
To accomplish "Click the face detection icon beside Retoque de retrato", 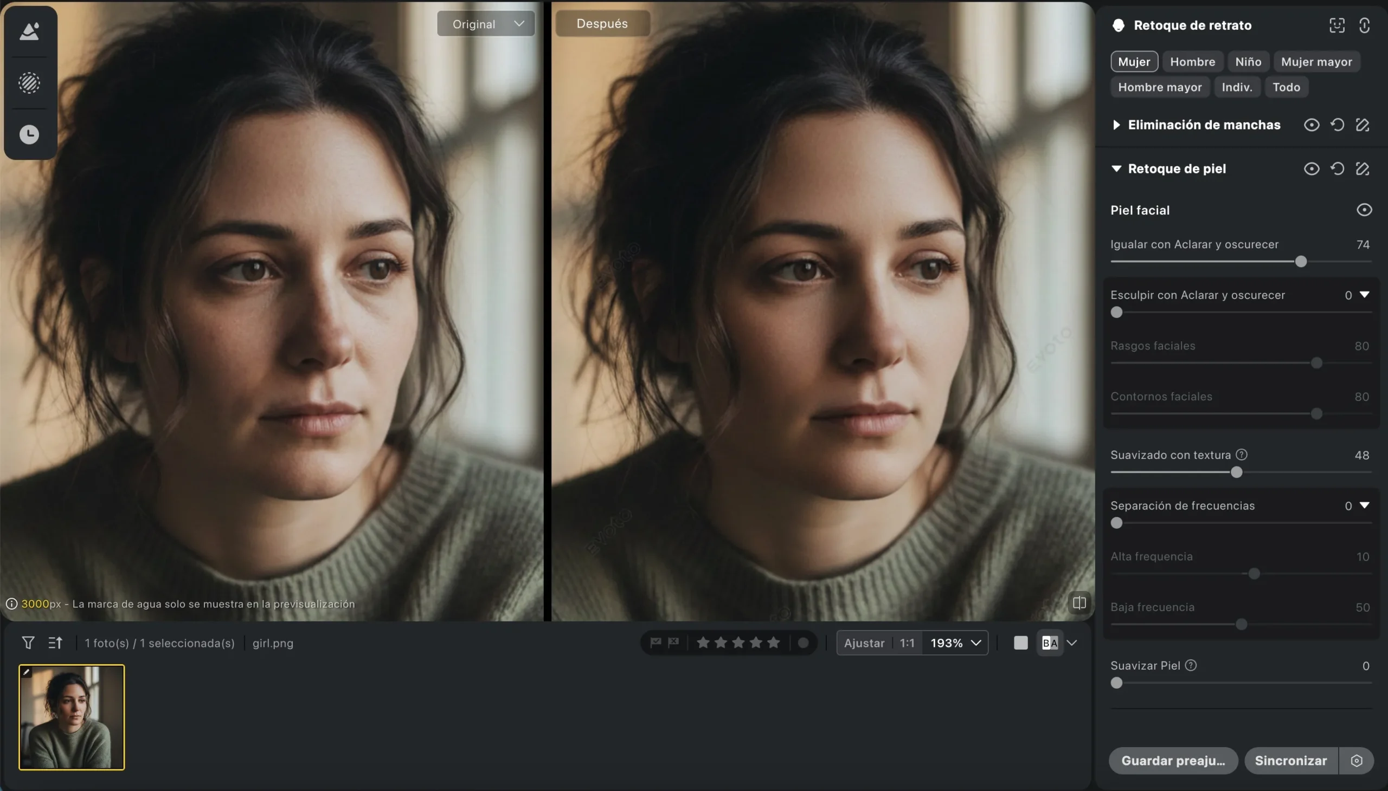I will 1337,25.
